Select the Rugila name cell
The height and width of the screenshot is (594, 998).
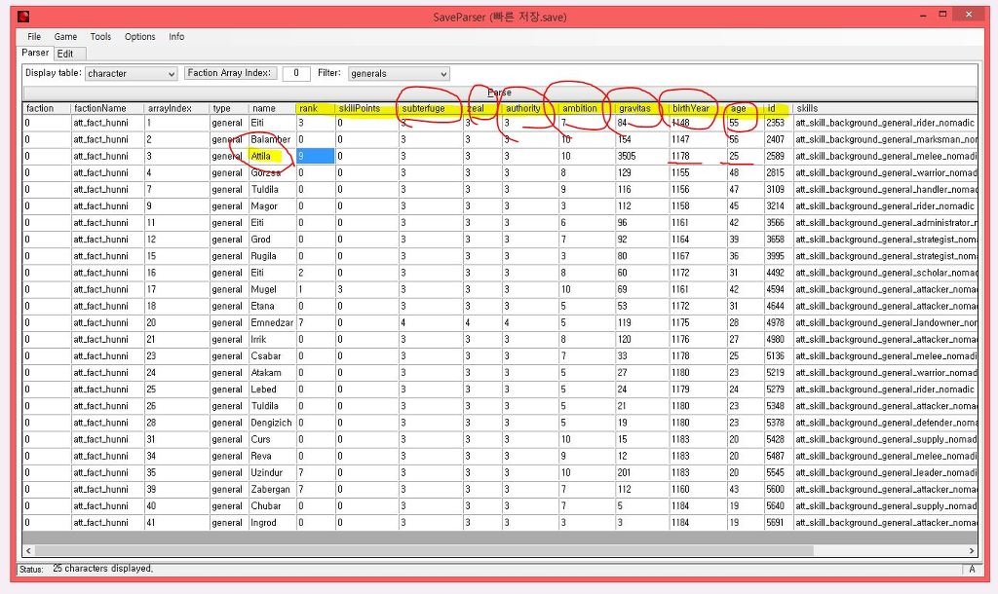272,256
